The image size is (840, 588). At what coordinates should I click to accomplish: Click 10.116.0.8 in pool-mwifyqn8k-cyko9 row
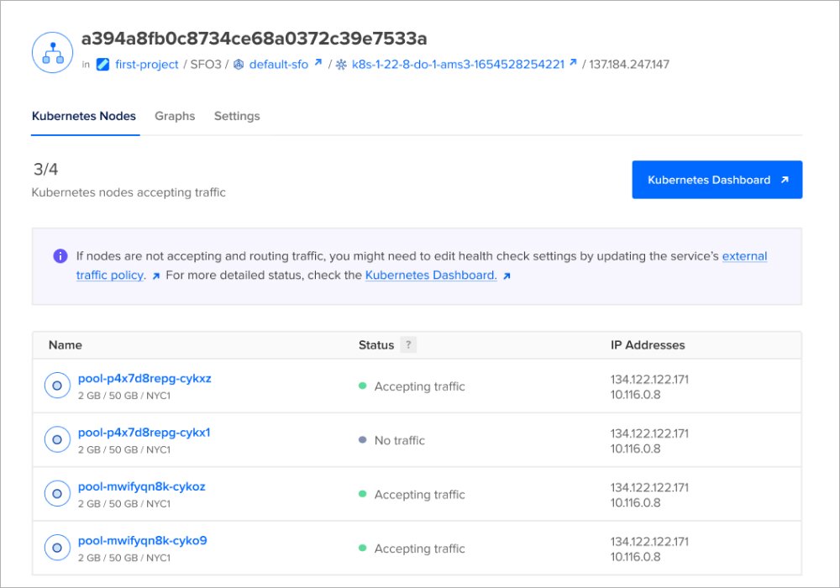635,557
